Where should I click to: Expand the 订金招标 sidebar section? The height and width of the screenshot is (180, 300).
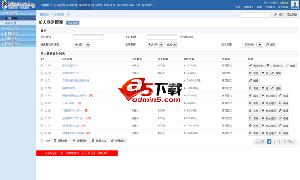[x=18, y=44]
